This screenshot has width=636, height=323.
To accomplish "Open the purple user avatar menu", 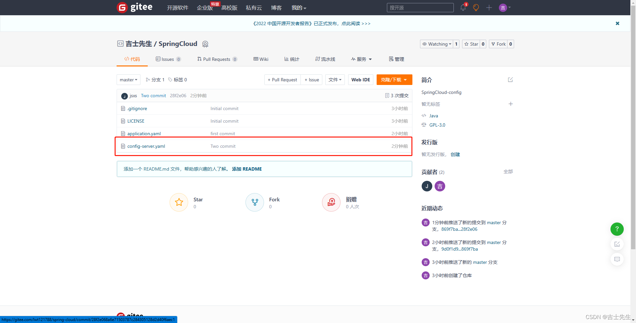I will (x=505, y=7).
